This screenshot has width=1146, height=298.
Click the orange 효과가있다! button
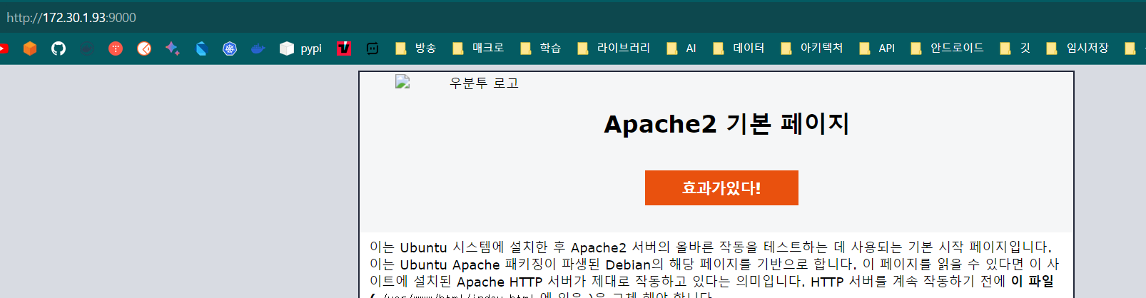coord(721,187)
